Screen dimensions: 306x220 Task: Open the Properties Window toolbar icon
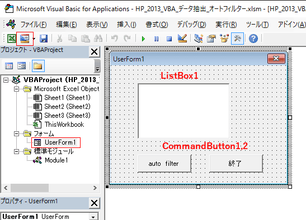click(x=211, y=39)
